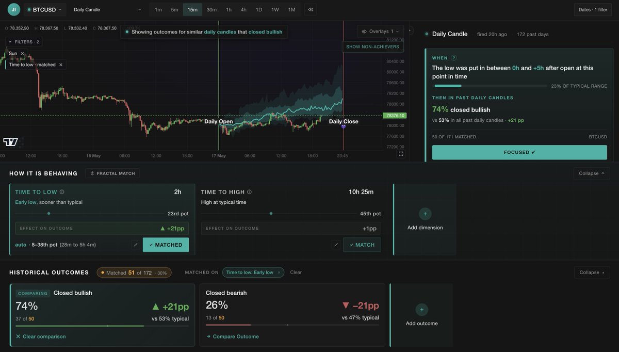Screen dimensions: 619x352
Task: Toggle the Overlays eye dropdown
Action: pyautogui.click(x=380, y=31)
